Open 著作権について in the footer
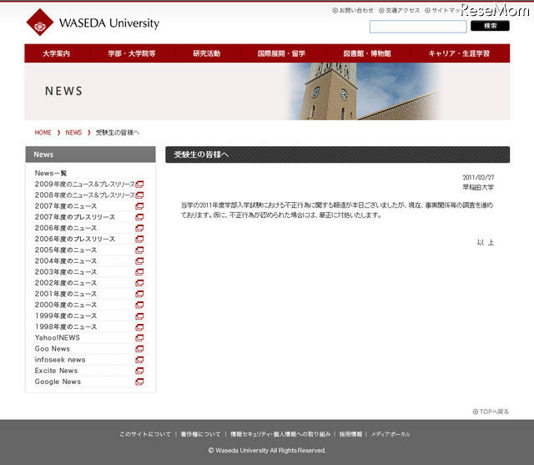Viewport: 534px width, 465px height. (200, 434)
